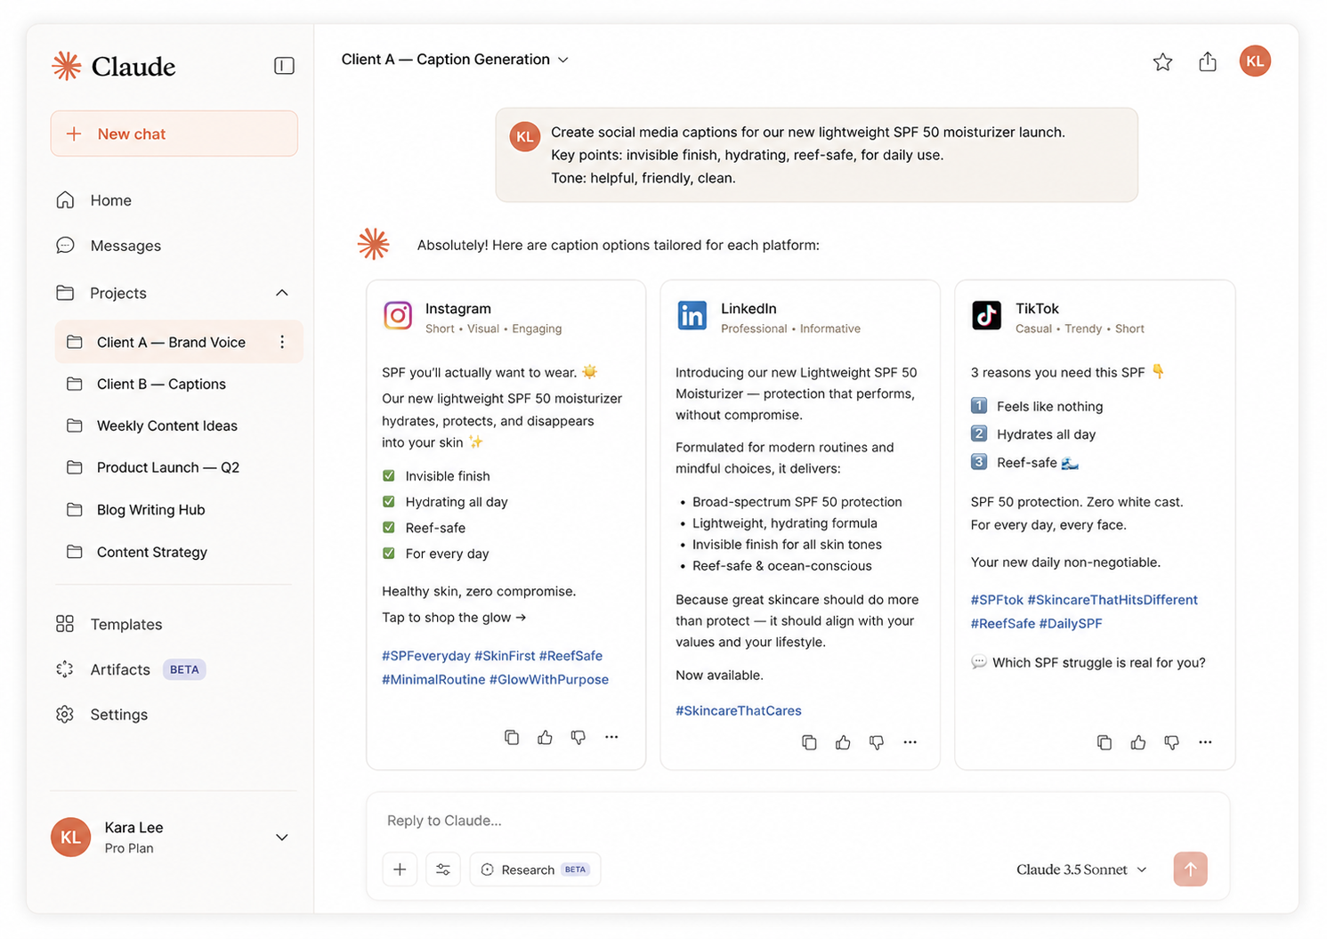Click the #ReefSafe hashtag in the TikTok card
Screen dimensions: 1327x939
(1003, 623)
